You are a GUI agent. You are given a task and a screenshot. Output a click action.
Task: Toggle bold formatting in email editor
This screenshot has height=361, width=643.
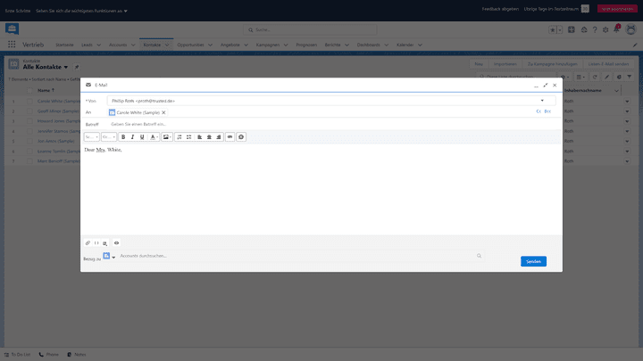coord(122,136)
